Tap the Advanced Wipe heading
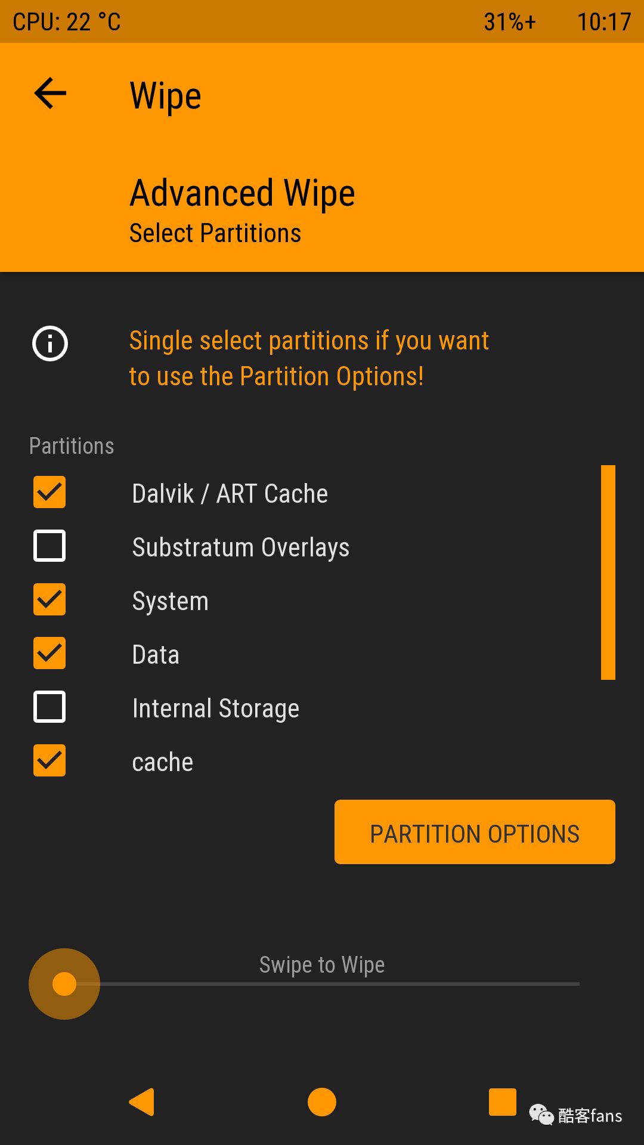 [x=243, y=193]
